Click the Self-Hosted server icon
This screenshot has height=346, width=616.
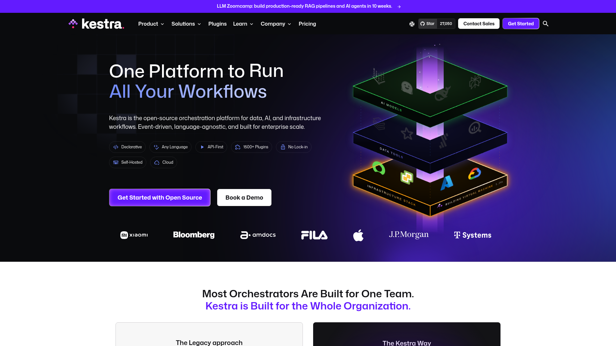116,162
